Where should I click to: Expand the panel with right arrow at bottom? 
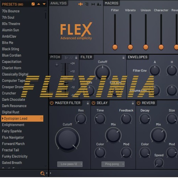51,173
